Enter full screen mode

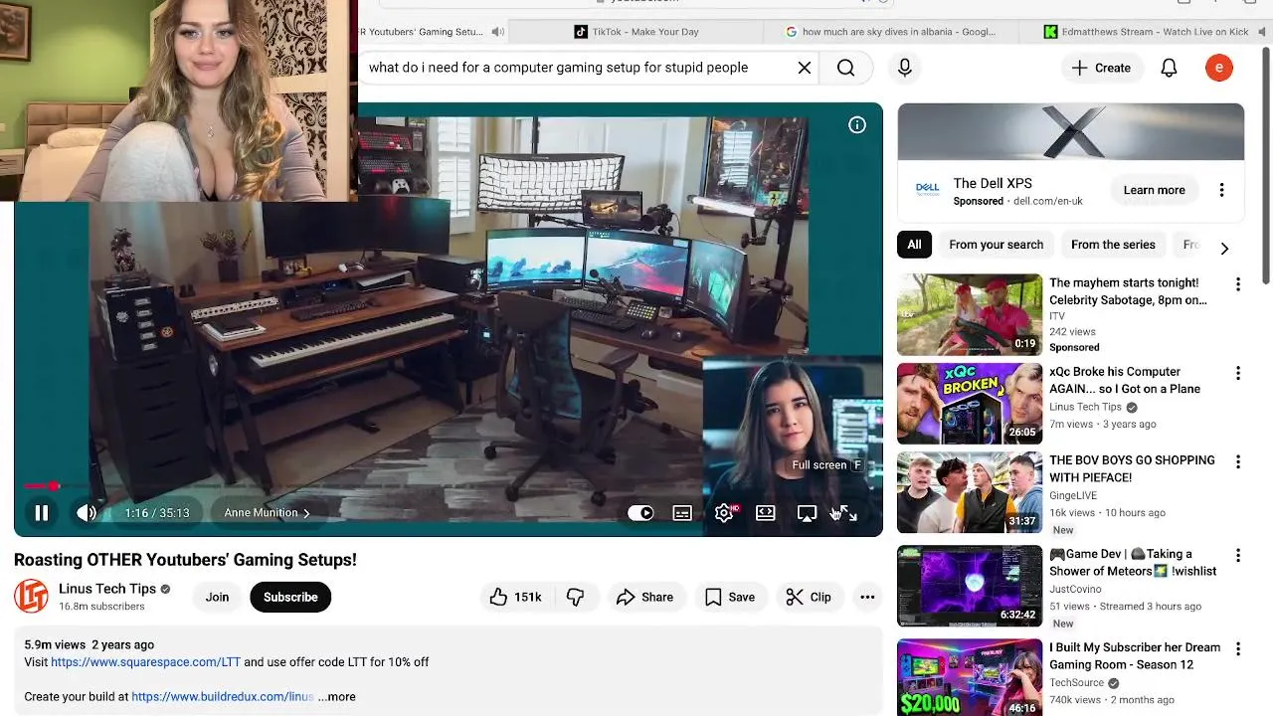click(848, 513)
